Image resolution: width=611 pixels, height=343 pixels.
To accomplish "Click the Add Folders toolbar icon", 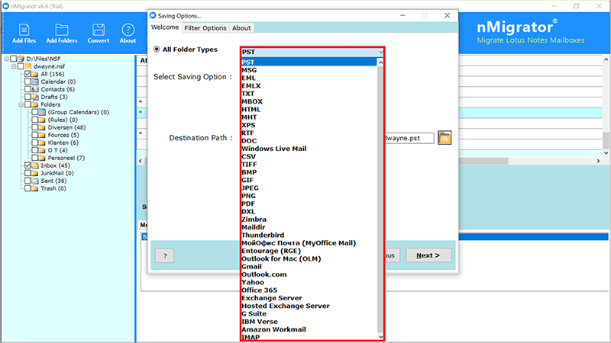I will [61, 31].
